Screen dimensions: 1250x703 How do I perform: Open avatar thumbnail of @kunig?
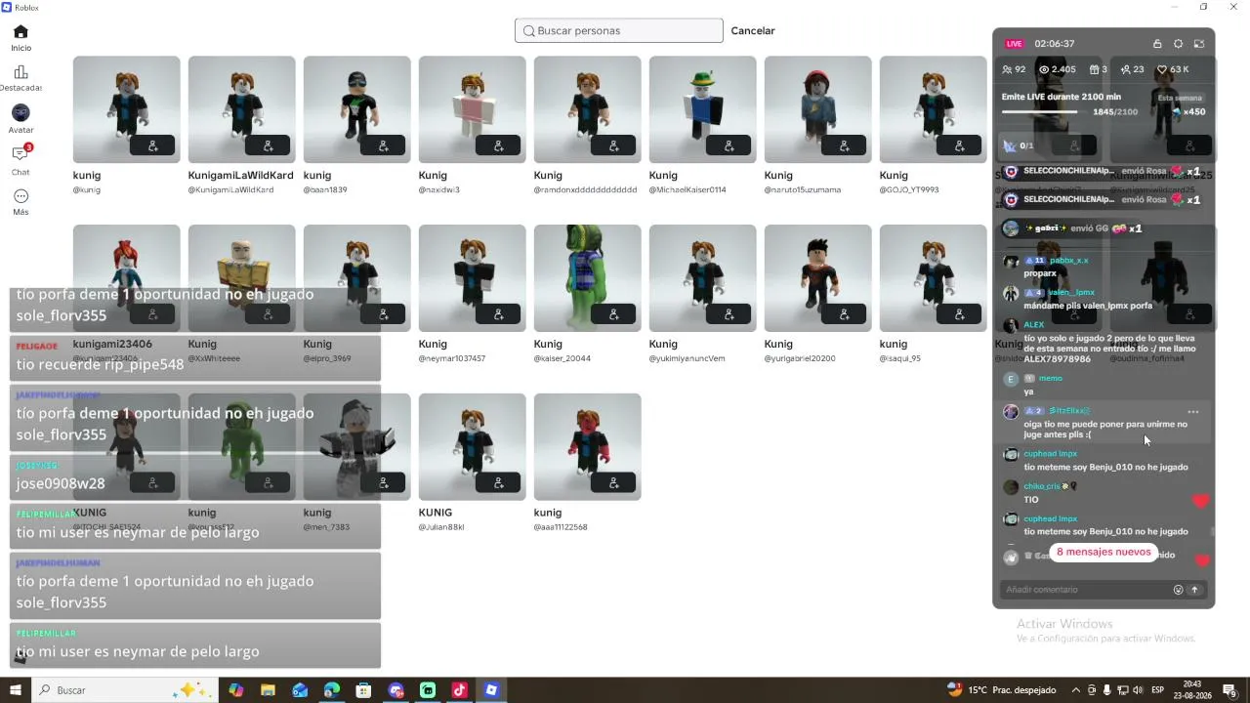127,109
